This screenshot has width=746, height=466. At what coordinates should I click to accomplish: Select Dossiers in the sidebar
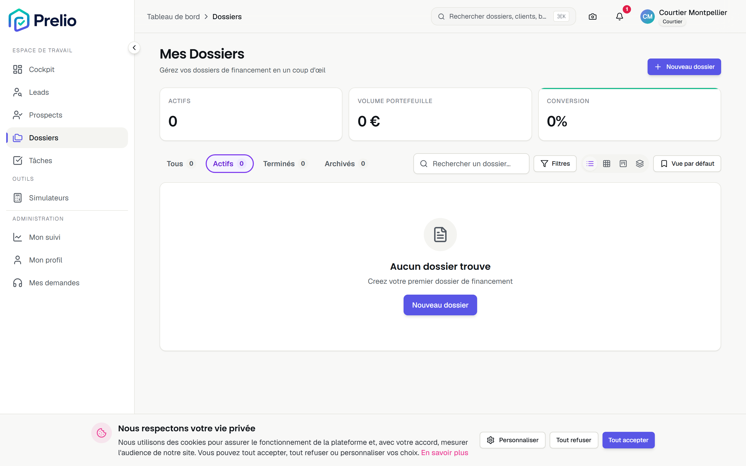point(67,138)
